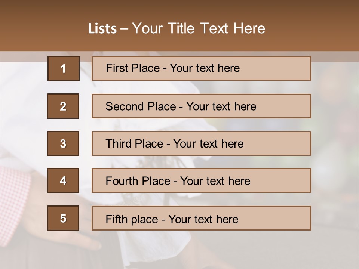The image size is (359, 269).
Task: Select the number 1 box
Action: [63, 68]
